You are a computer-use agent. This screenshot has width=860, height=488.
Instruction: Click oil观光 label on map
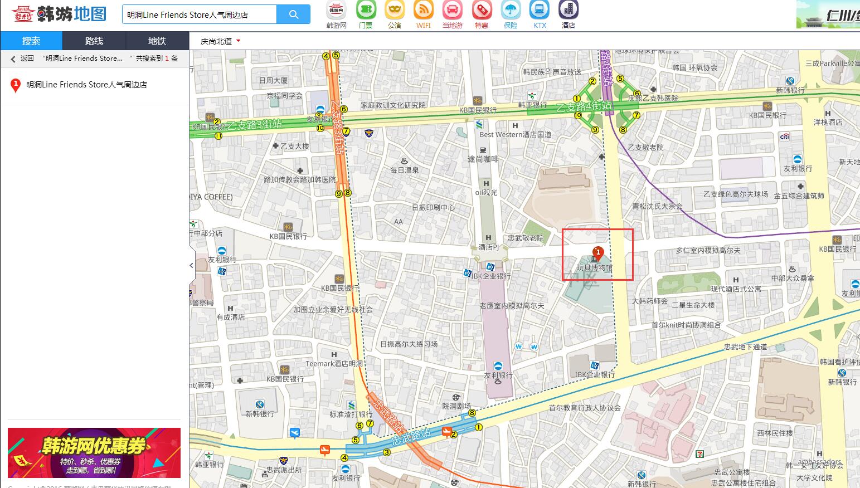(486, 192)
